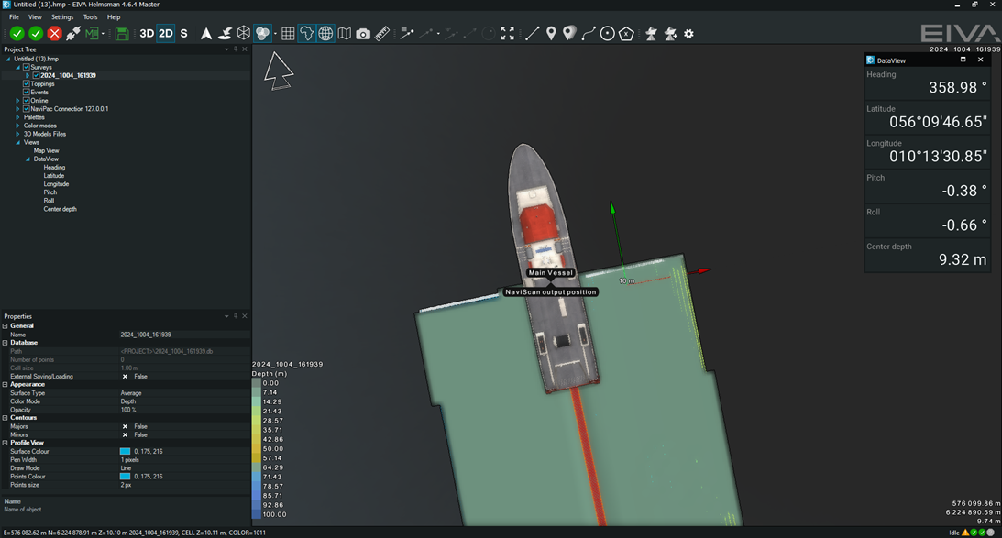Screen dimensions: 1002x538
Task: Select the double pin marker tool
Action: [x=569, y=33]
